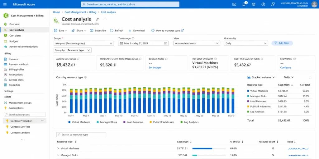Click the Set budget link
319x159 pixels.
155,67
